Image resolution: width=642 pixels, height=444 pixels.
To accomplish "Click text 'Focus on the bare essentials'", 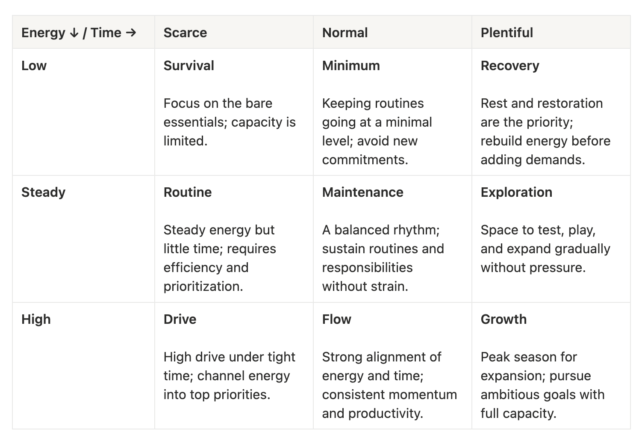I will click(218, 112).
